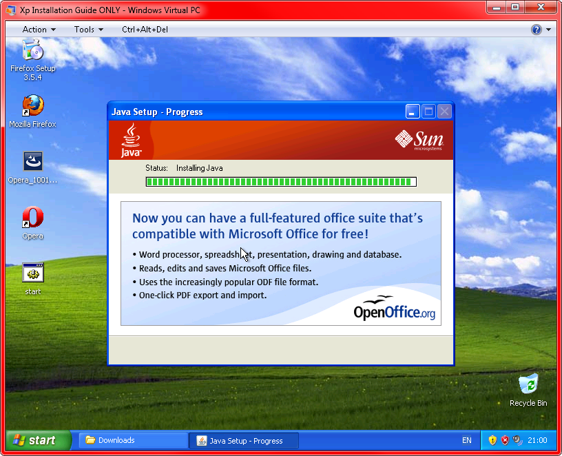Click the greyed-out close button of Java Setup
Screen dimensions: 562x456
click(x=444, y=112)
